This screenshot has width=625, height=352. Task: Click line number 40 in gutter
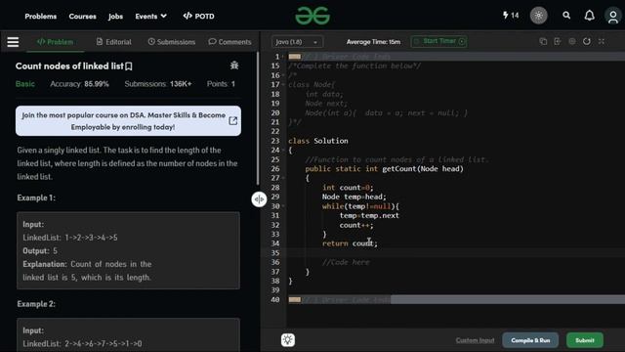pos(275,300)
